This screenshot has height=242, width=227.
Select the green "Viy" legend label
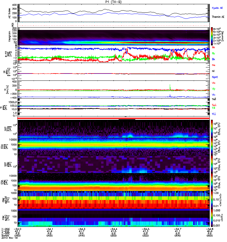[x=214, y=89]
